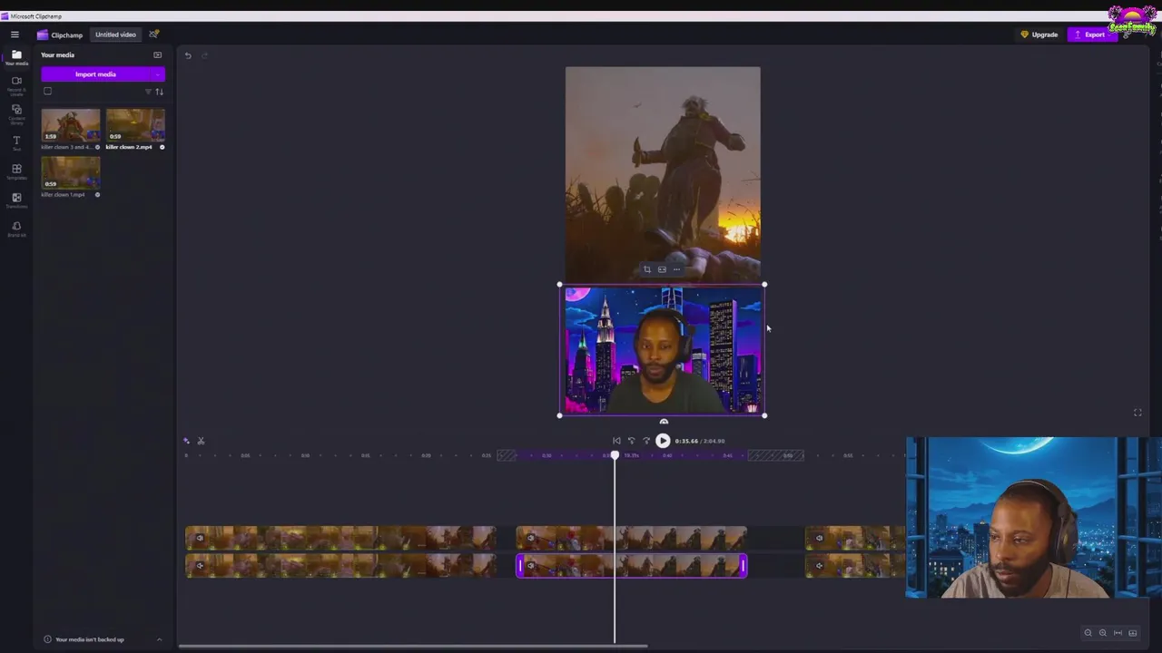Screen dimensions: 1162x653
Task: Click the timeline playhead marker
Action: (615, 454)
